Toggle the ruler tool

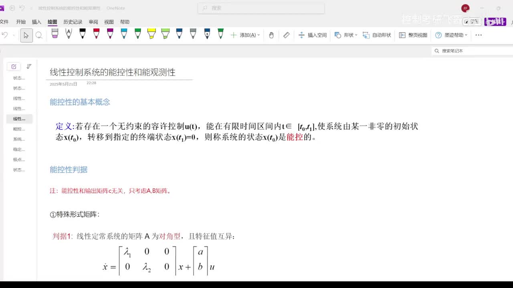click(x=286, y=35)
